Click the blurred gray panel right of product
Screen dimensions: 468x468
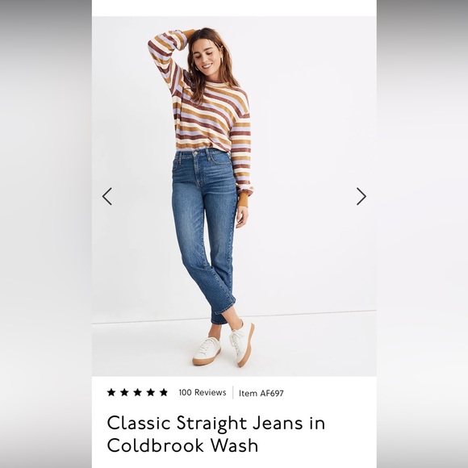[x=422, y=234]
